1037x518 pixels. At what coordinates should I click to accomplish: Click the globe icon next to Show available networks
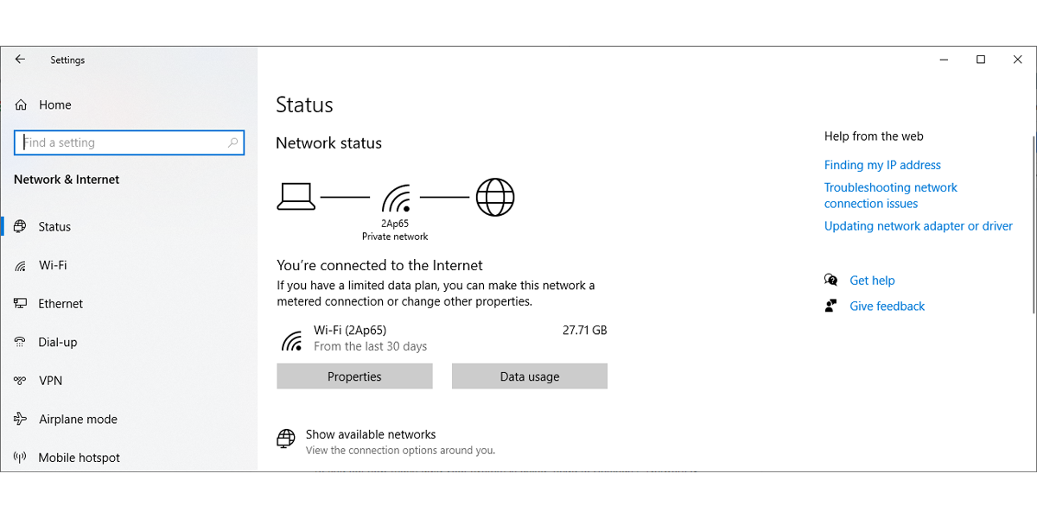(285, 439)
